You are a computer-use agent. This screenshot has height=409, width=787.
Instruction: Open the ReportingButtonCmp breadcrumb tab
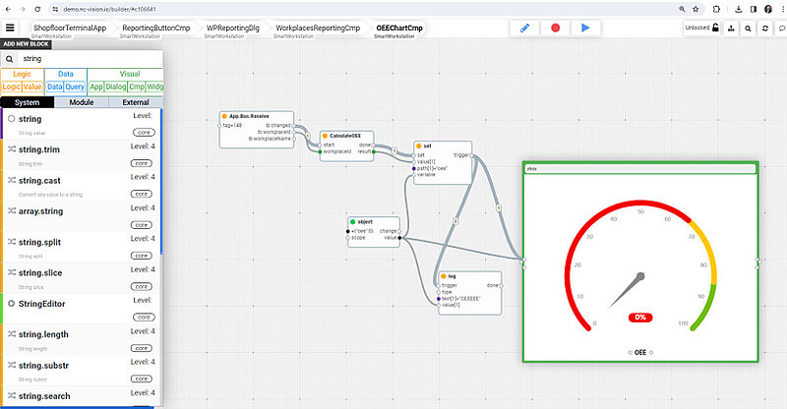point(156,29)
